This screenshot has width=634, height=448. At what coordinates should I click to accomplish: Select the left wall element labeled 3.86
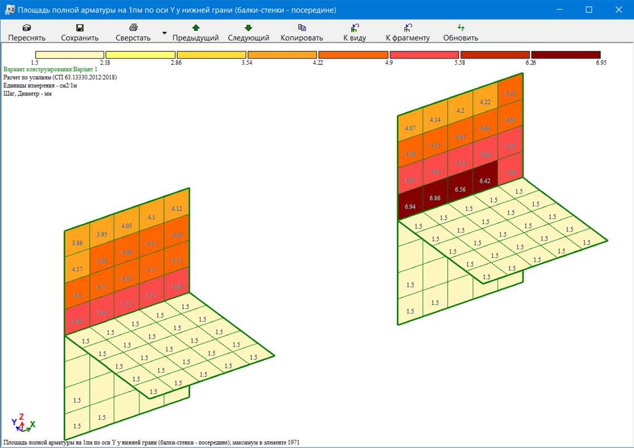[x=78, y=243]
